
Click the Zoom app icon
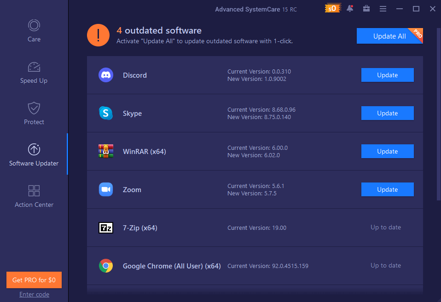106,189
